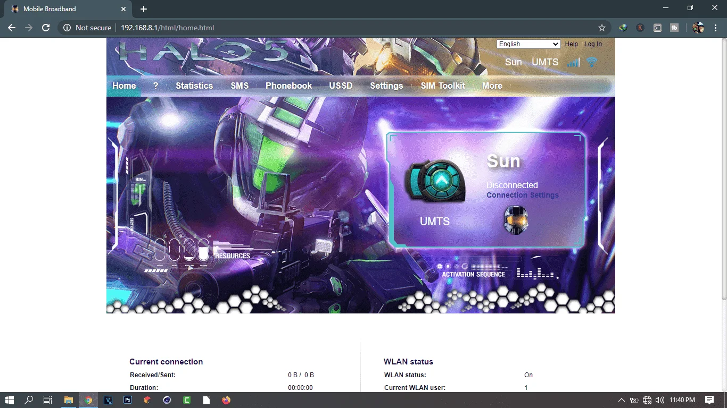
Task: Show hidden system tray icons
Action: click(x=621, y=400)
